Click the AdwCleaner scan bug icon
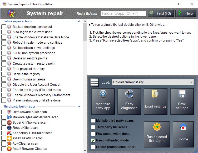The height and width of the screenshot is (153, 198). [x=9, y=144]
